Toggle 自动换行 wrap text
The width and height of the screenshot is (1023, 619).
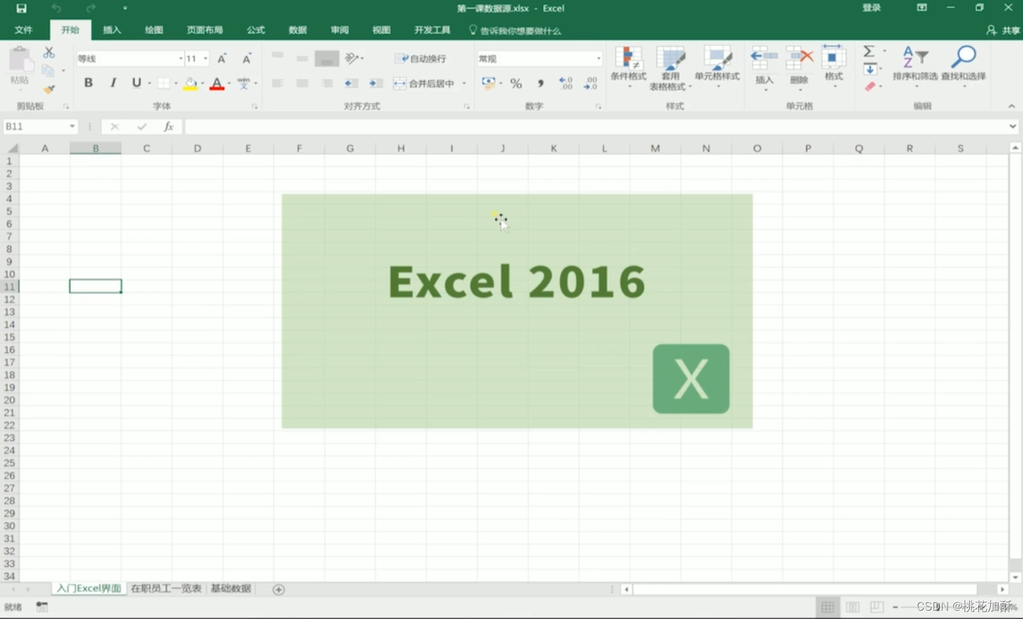point(420,59)
